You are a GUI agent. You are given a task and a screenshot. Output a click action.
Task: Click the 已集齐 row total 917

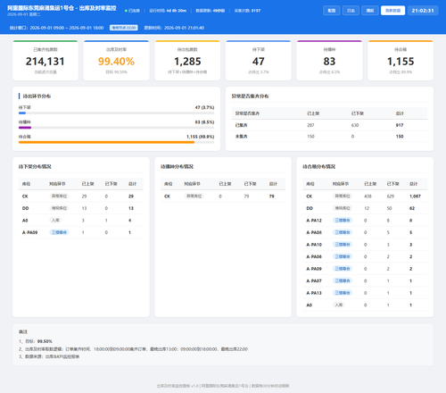point(400,125)
